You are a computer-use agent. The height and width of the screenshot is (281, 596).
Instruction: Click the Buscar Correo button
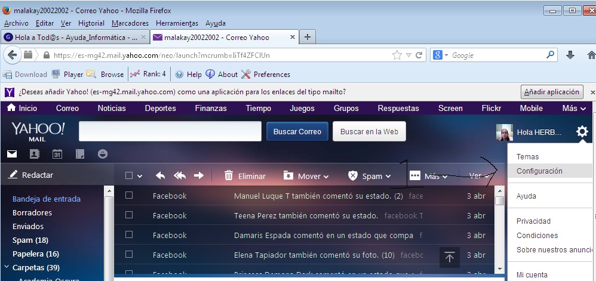click(x=297, y=131)
